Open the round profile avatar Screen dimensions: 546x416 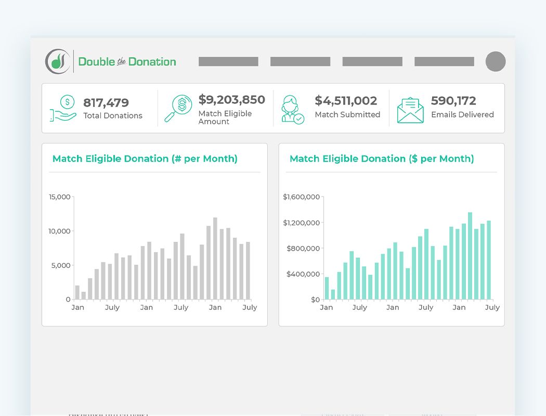pos(496,61)
